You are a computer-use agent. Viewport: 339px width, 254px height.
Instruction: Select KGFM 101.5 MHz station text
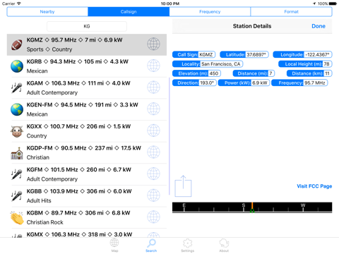point(79,170)
